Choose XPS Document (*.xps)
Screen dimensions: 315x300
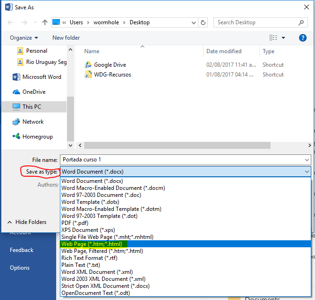(185, 230)
